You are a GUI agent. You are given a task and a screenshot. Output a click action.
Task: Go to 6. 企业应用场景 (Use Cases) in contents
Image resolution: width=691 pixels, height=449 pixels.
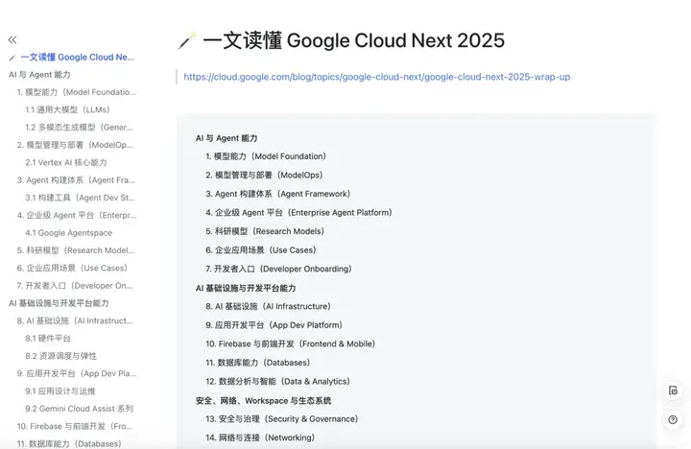click(x=261, y=250)
